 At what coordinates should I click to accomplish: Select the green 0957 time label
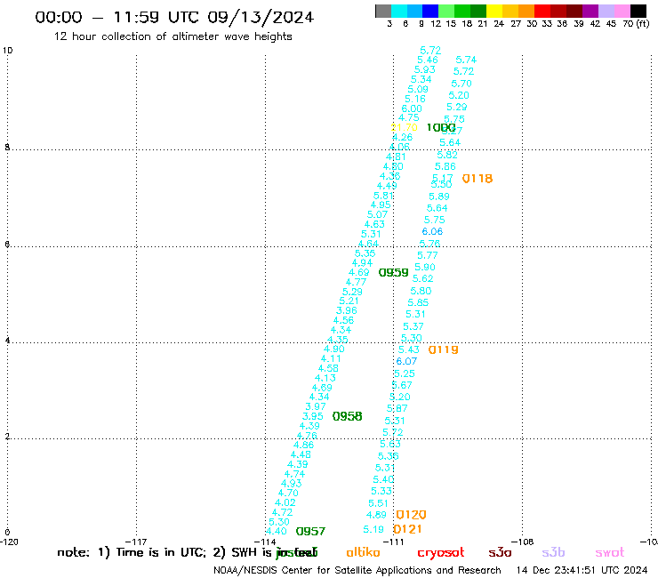point(310,532)
